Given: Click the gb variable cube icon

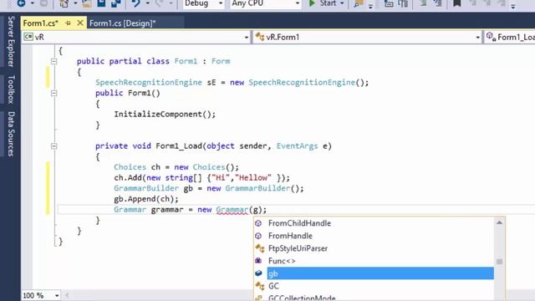Looking at the screenshot, I should coord(258,273).
